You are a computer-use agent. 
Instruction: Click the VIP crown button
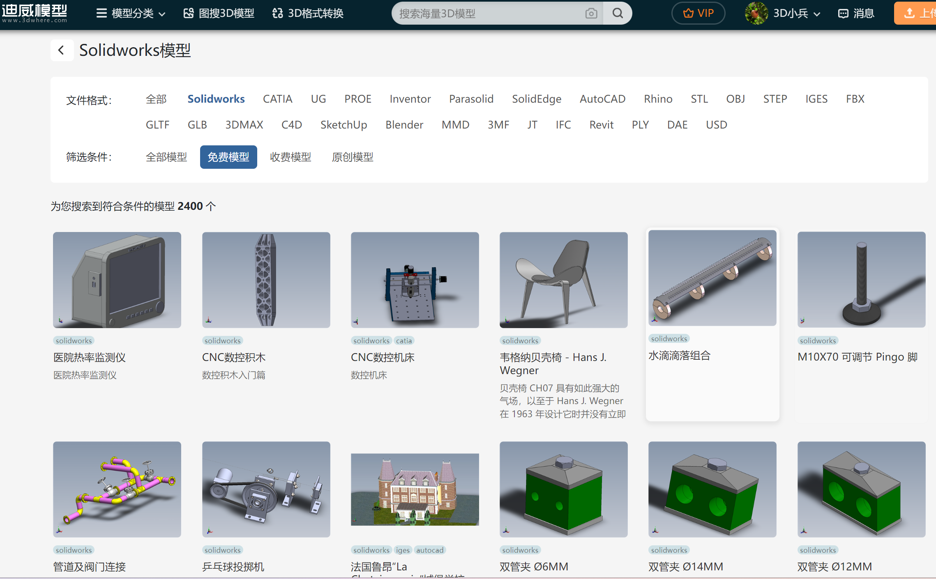tap(698, 14)
